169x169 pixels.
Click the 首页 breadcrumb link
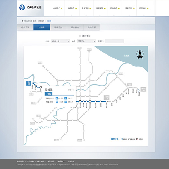click(x=35, y=21)
